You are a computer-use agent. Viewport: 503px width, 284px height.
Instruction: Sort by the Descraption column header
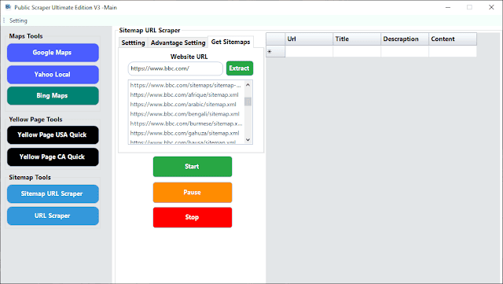(405, 39)
